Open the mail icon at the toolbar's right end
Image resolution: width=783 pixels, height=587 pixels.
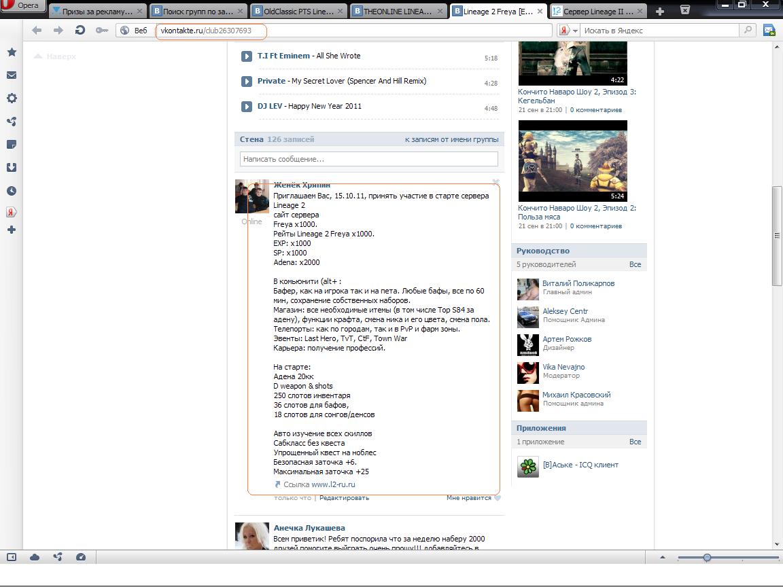pos(769,31)
